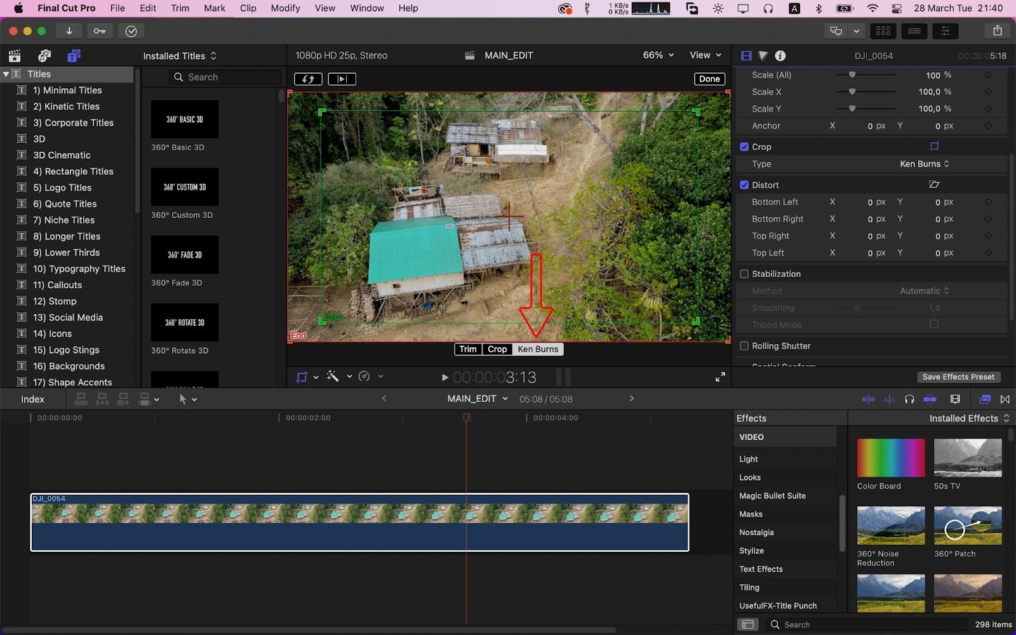This screenshot has height=635, width=1016.
Task: Switch viewer to Crop mode
Action: tap(497, 349)
